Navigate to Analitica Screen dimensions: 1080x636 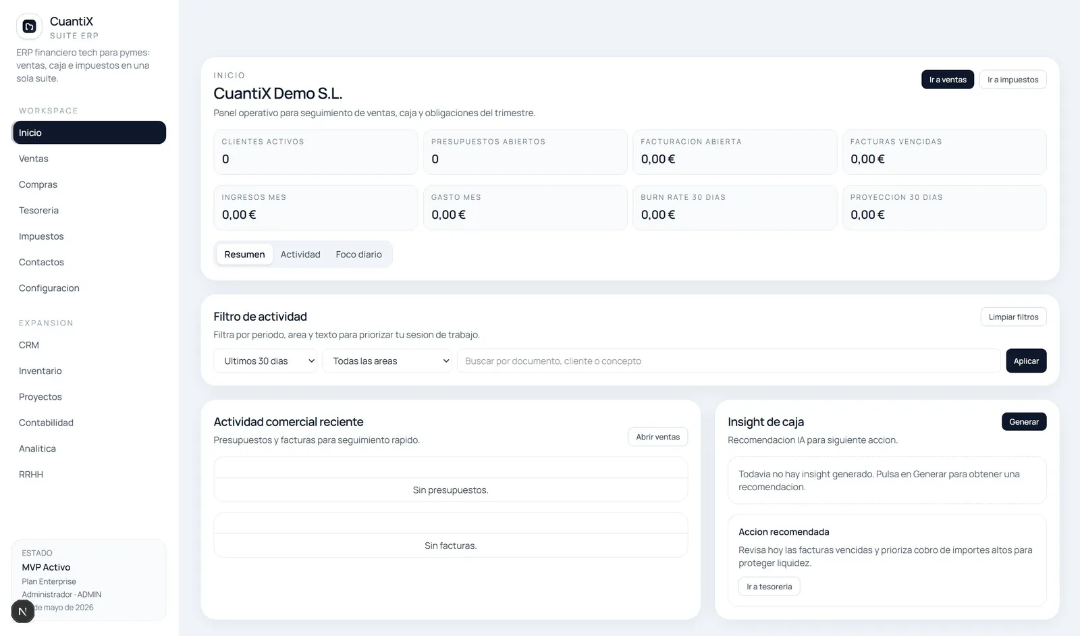click(x=88, y=448)
